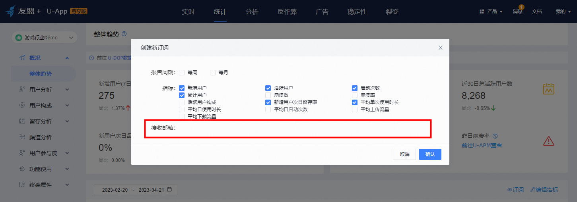The width and height of the screenshot is (577, 202).
Task: Click the message notification badge
Action: point(521,7)
